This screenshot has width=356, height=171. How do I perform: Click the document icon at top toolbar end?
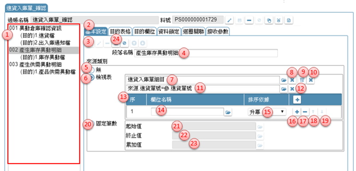(x=289, y=20)
